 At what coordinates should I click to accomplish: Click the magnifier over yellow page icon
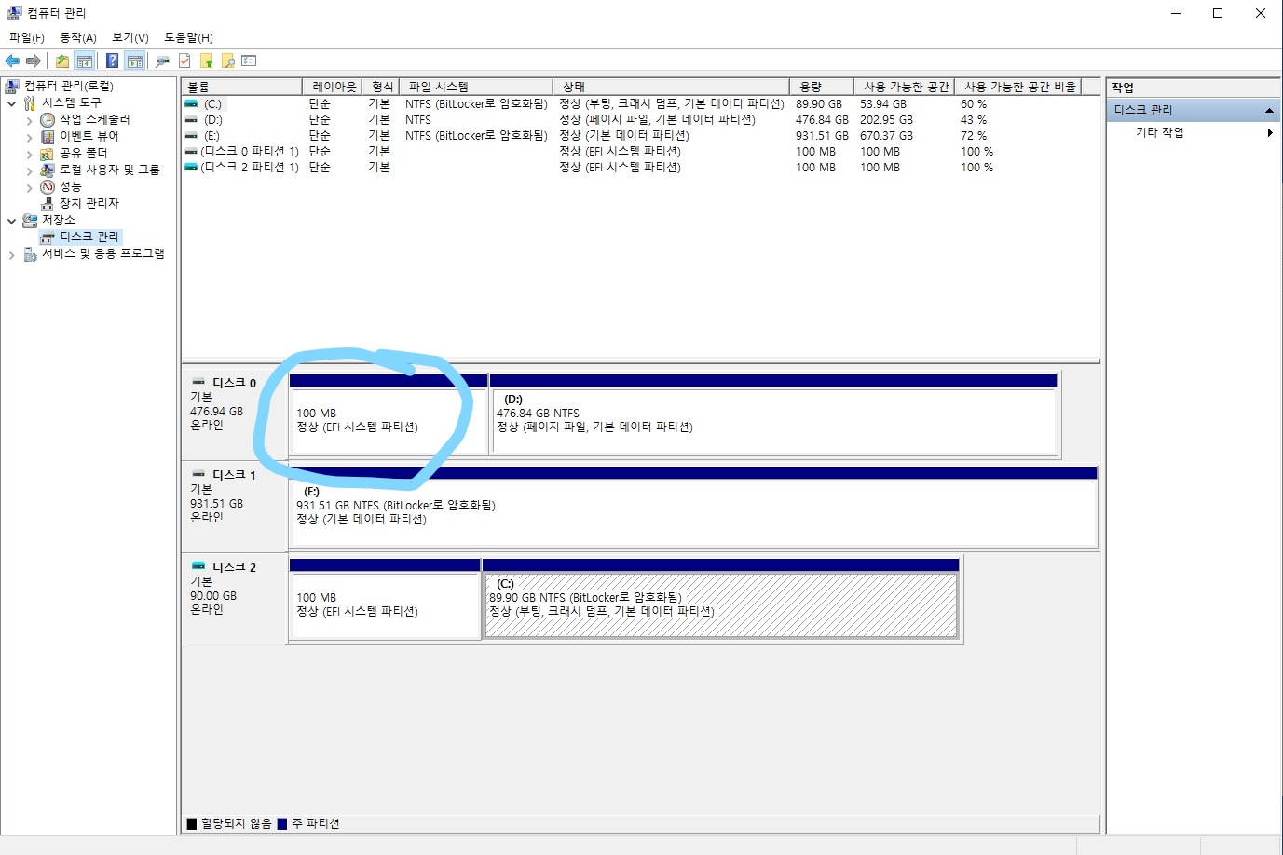pos(227,61)
